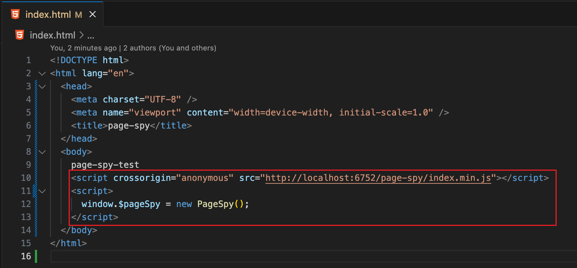
Task: Click line number 16 in the gutter
Action: (x=26, y=256)
